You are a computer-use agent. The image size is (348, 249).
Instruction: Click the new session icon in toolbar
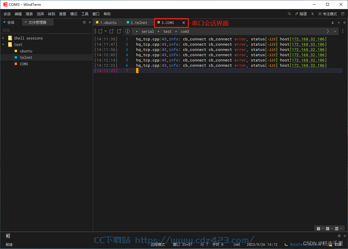click(x=100, y=31)
